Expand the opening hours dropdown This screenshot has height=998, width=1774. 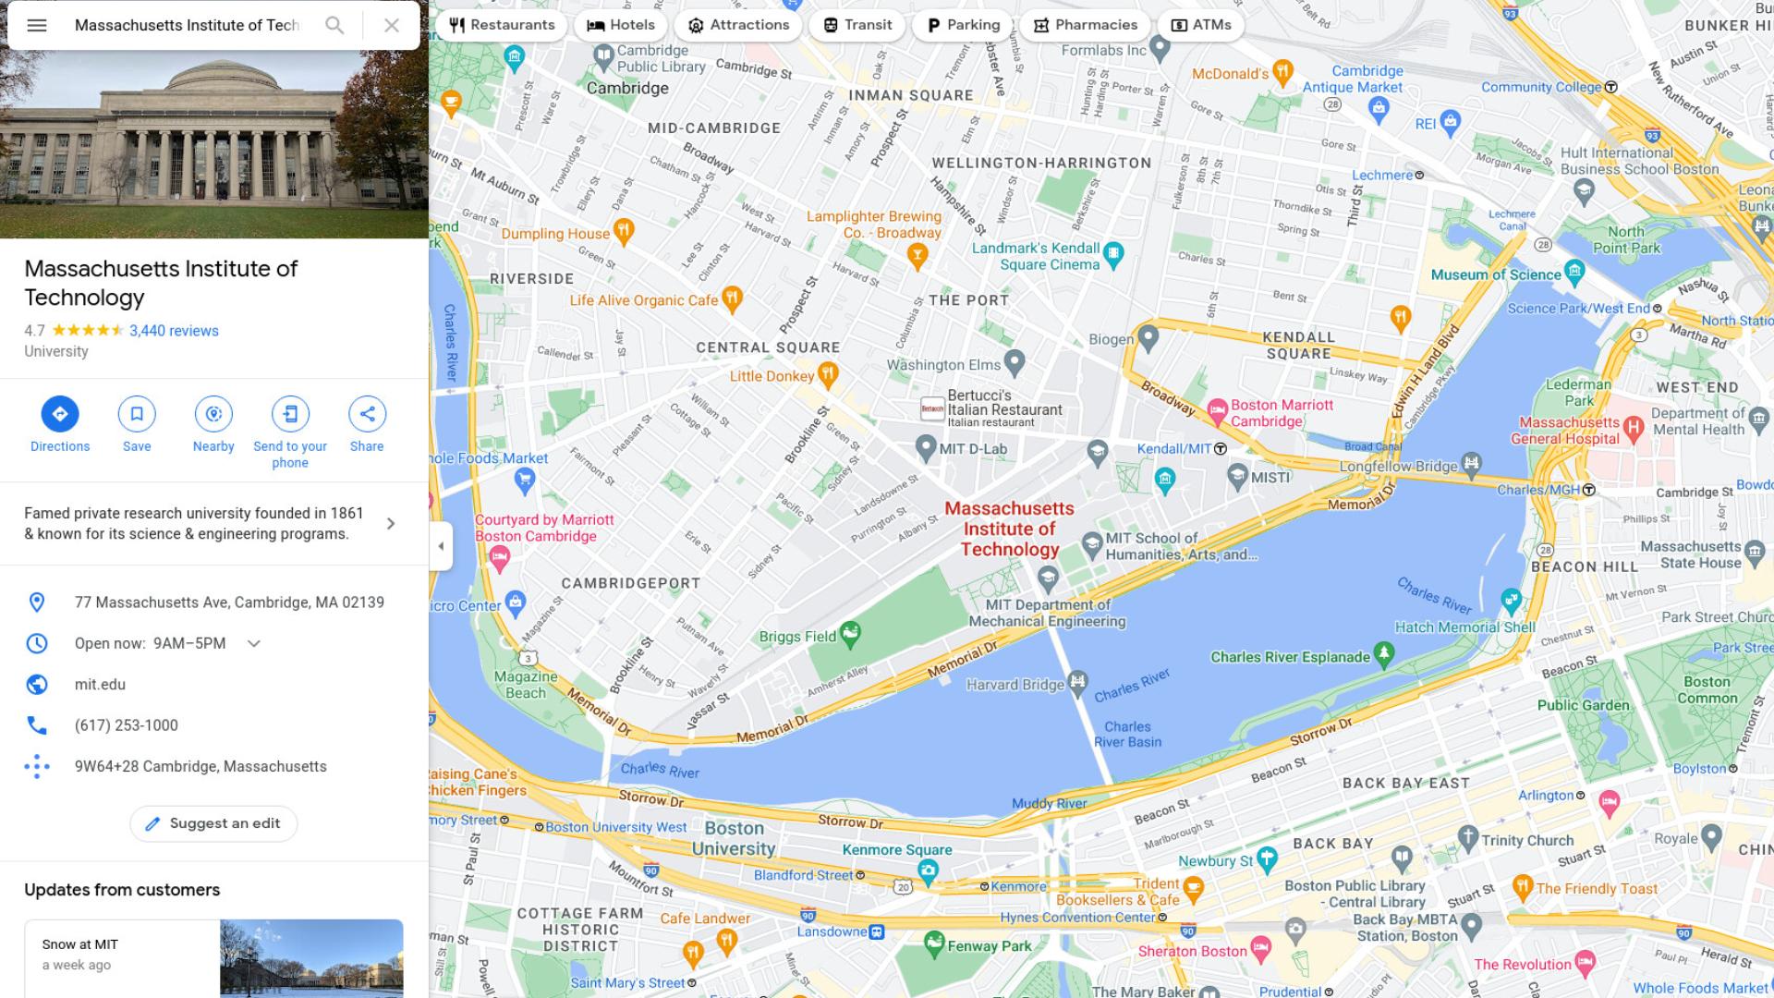254,643
